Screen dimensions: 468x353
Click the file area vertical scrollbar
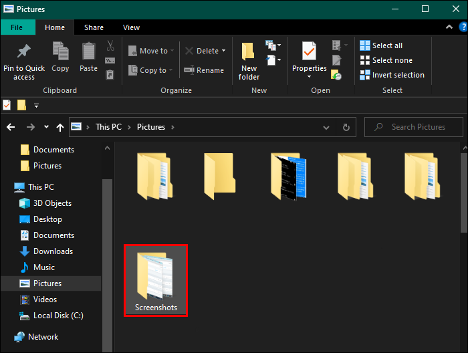tap(464, 193)
